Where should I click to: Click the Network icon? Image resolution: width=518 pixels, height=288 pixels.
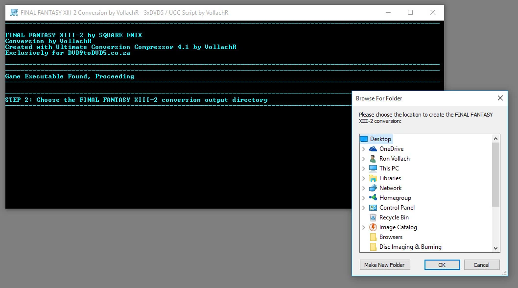coord(373,188)
